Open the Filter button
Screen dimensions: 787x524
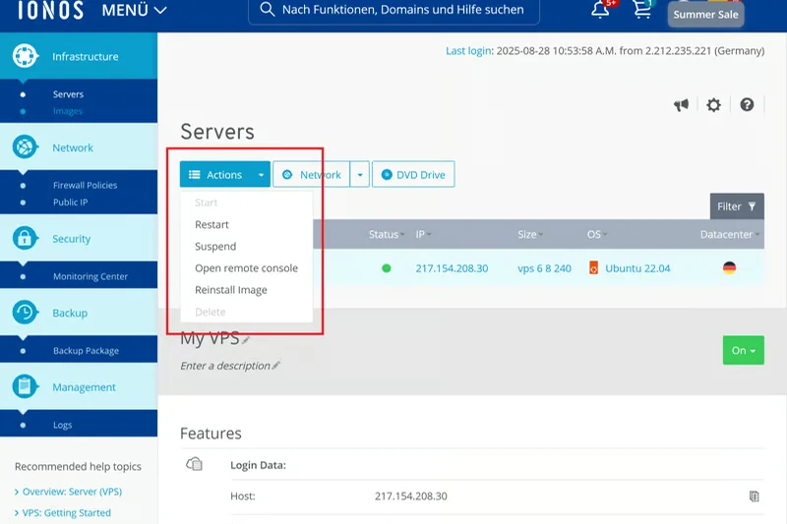coord(736,206)
